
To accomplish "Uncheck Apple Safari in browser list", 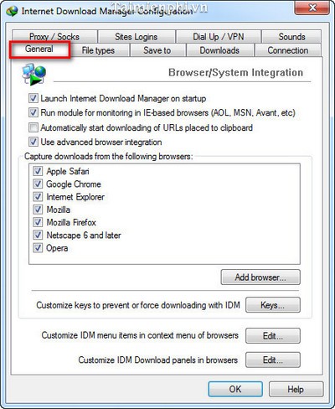I will coord(38,171).
